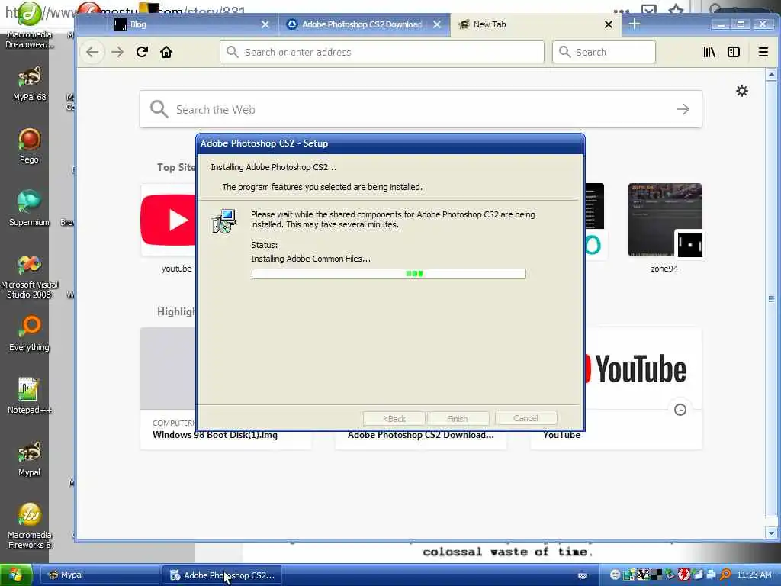Image resolution: width=781 pixels, height=586 pixels.
Task: Switch to Adobe Photoshop CS2 Download tab
Action: pos(364,24)
